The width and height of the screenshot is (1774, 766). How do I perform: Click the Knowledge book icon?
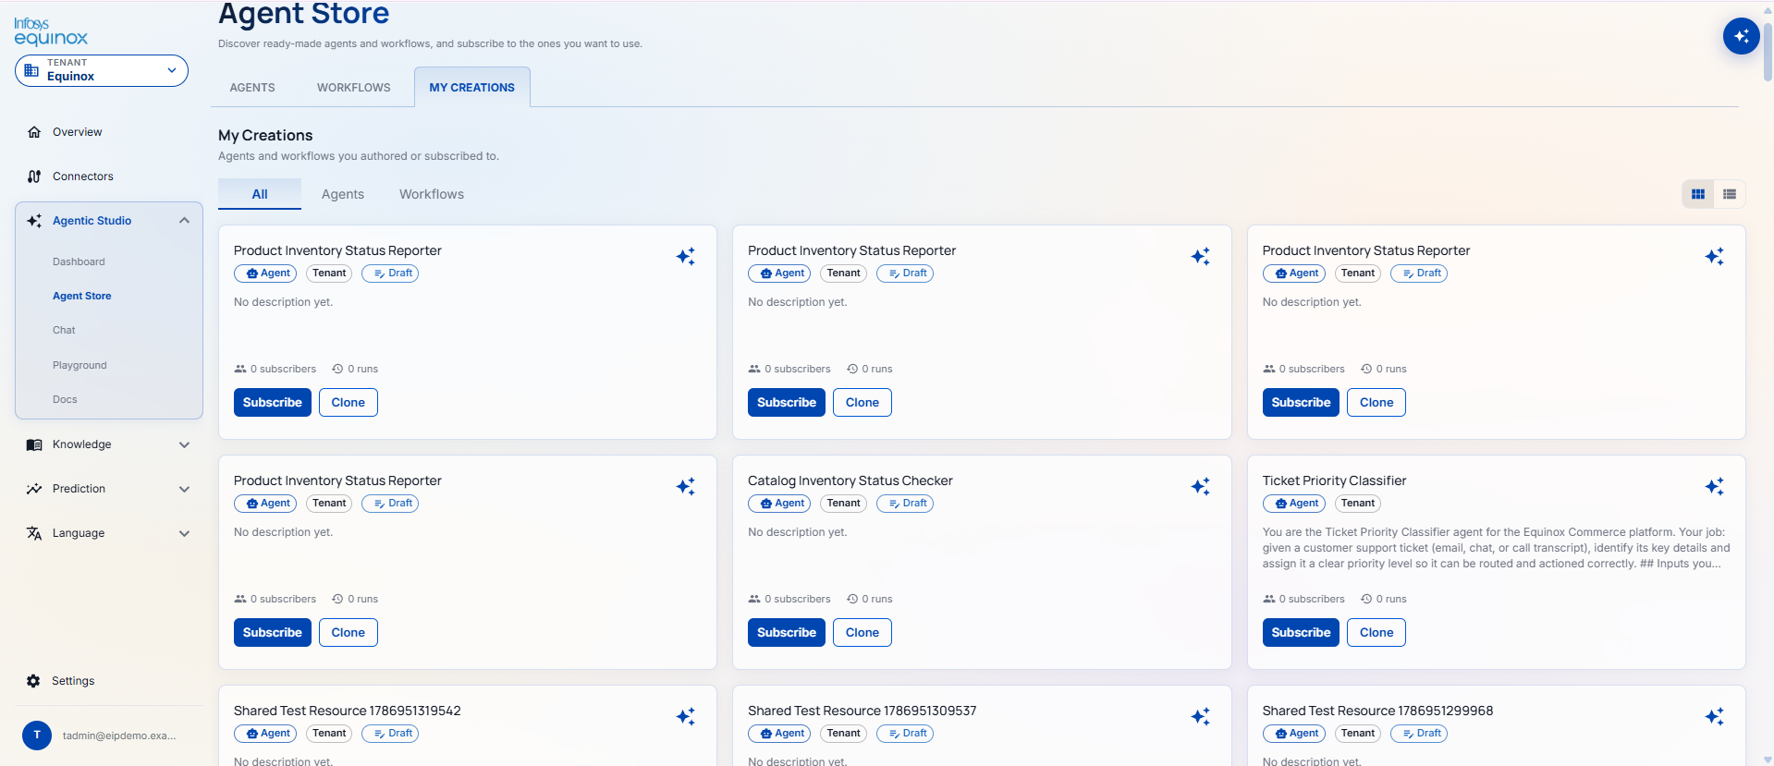(34, 444)
